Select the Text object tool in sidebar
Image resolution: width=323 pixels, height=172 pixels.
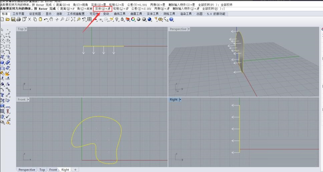(x=2, y=95)
